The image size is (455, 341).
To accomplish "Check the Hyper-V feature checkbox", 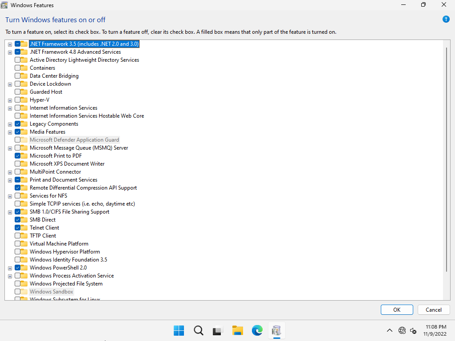I will coord(18,100).
